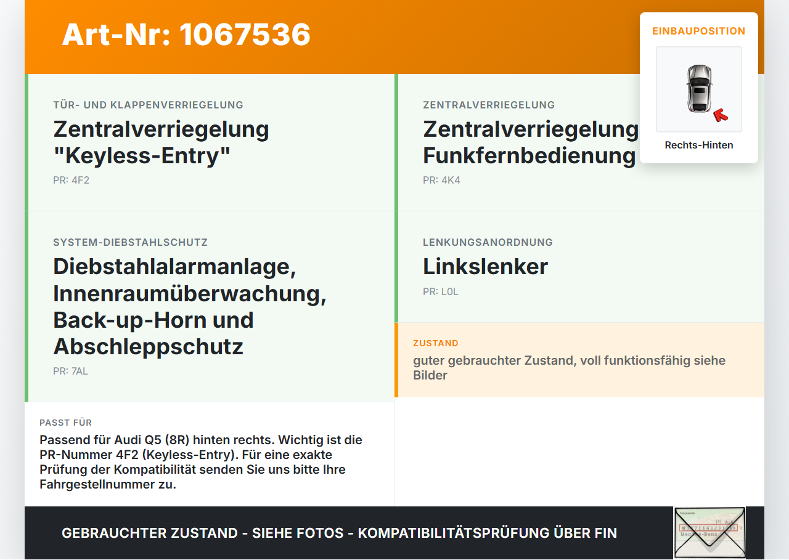The height and width of the screenshot is (560, 789).
Task: Click the envelope VIN document icon
Action: (x=709, y=533)
